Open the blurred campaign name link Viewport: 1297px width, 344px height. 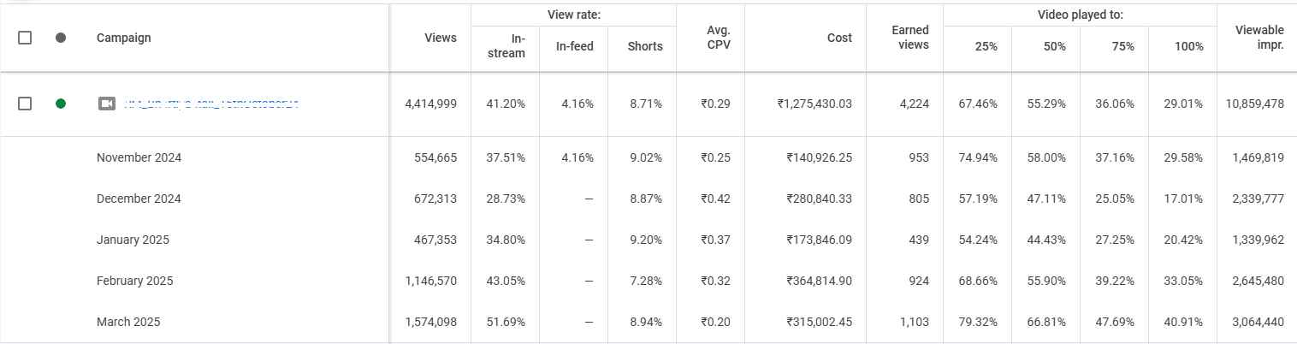(211, 104)
